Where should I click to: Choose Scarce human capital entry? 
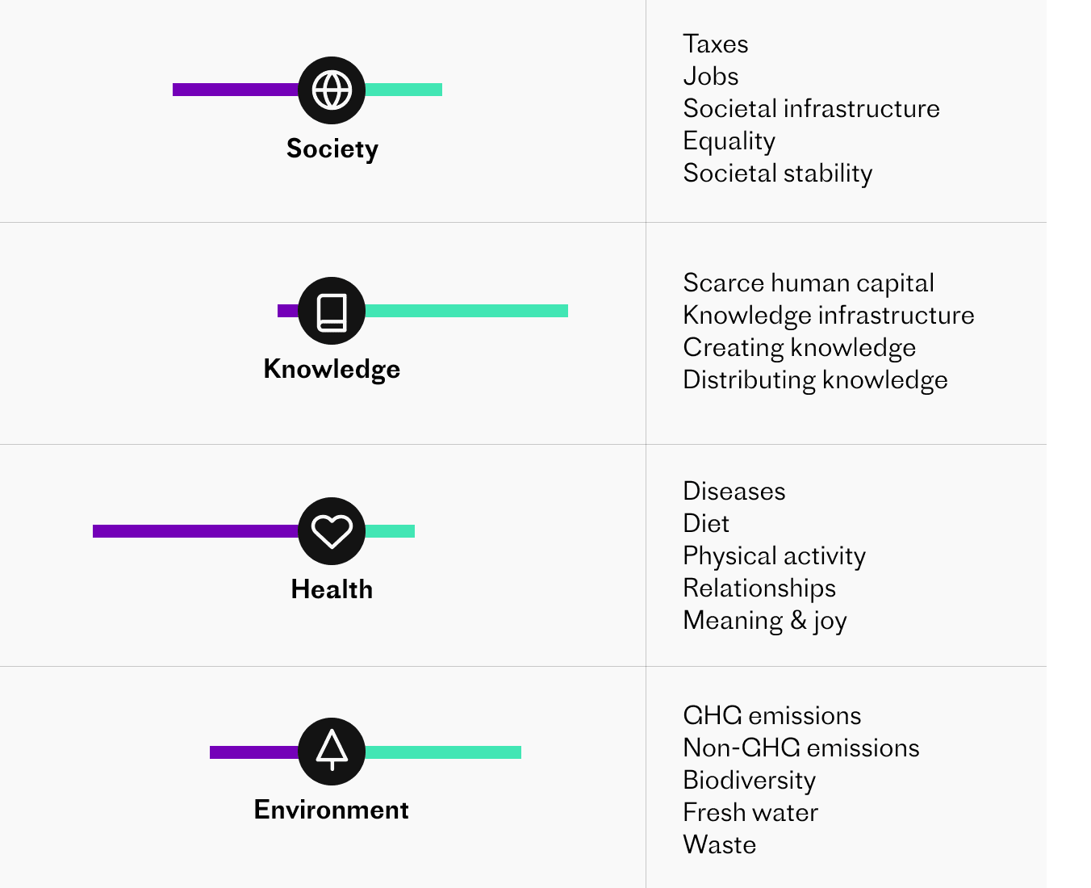(x=809, y=283)
